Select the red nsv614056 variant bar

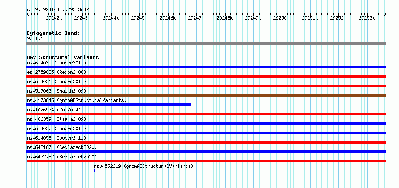click(x=207, y=86)
